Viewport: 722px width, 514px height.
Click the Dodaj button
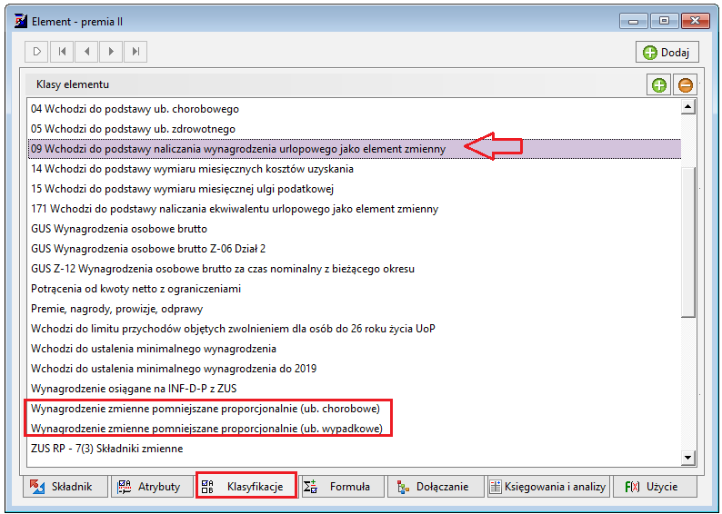(x=667, y=52)
